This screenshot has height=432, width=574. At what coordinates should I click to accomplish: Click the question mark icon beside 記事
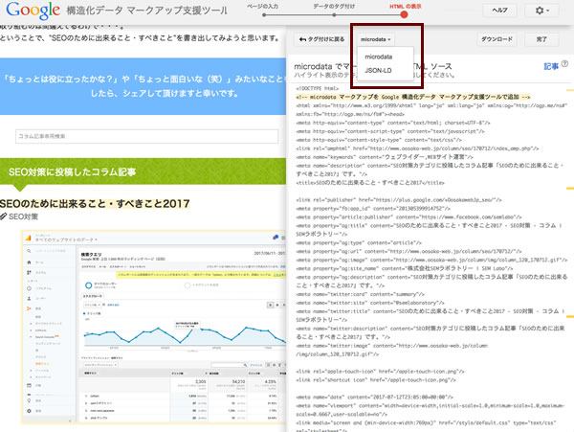click(x=564, y=64)
